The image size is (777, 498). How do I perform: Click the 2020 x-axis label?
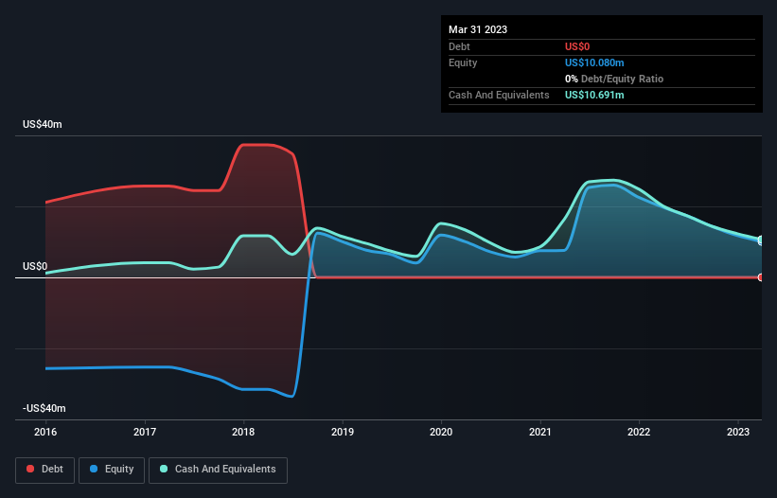[441, 432]
